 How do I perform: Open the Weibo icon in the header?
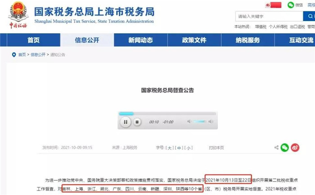268,5
